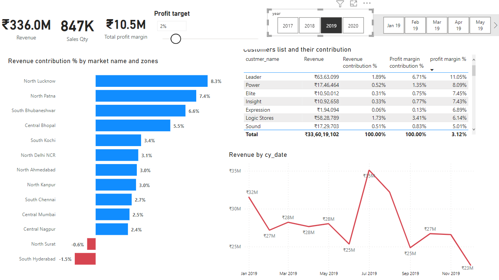Click the month slicer next arrow
The image size is (499, 280).
495,26
